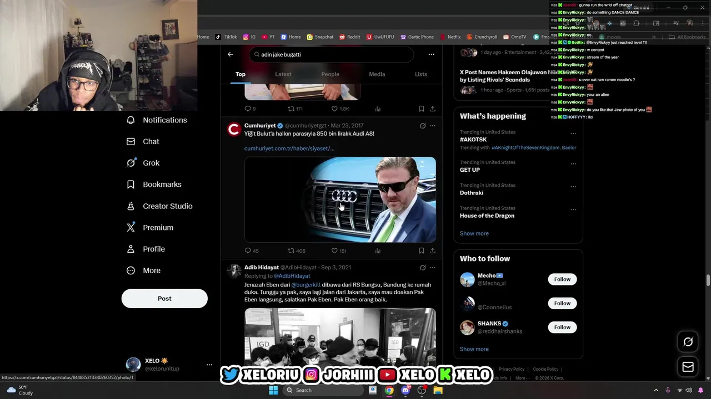The image size is (711, 399).
Task: Like the post with 1.8K likes
Action: tap(340, 109)
